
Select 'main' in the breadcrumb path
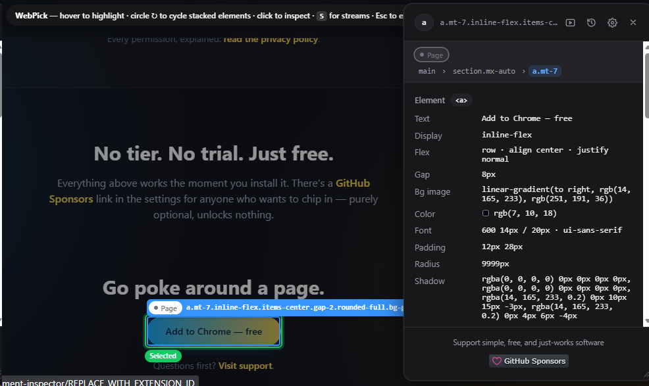pos(427,71)
